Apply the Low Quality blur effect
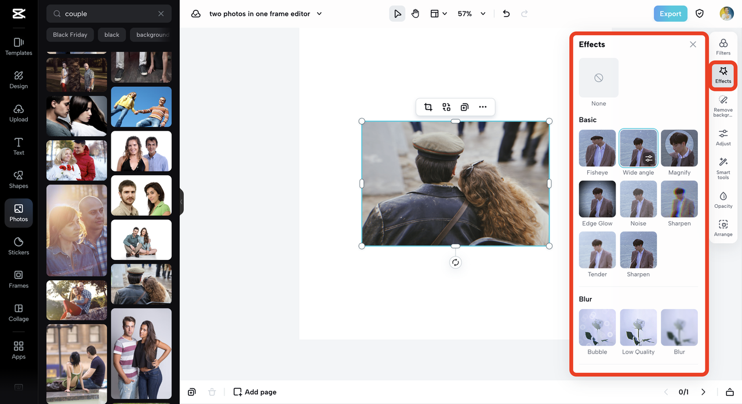742x404 pixels. tap(638, 328)
